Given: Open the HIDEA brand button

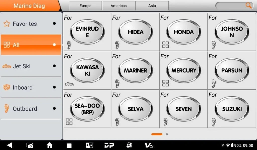Looking at the screenshot, I should (x=135, y=32).
